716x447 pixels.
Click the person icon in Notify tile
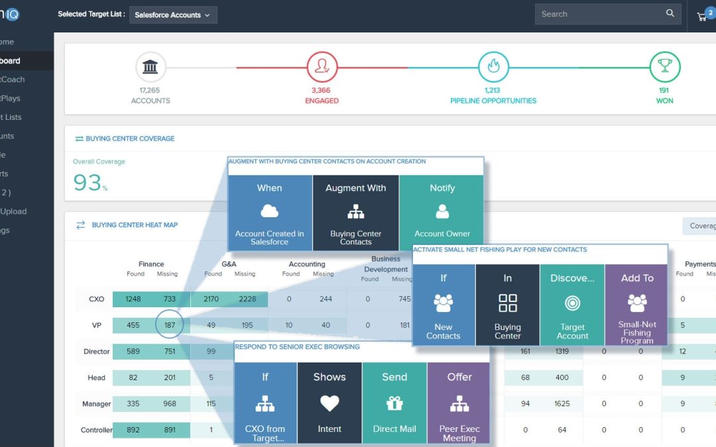(442, 211)
